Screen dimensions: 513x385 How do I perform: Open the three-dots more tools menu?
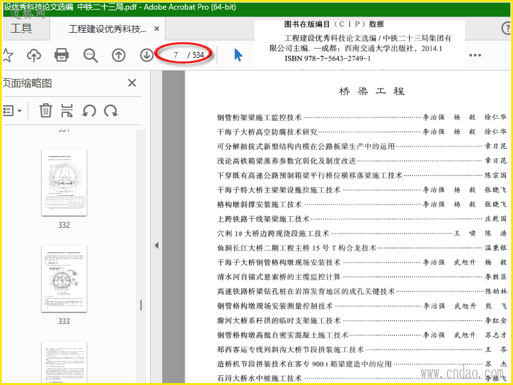475,55
